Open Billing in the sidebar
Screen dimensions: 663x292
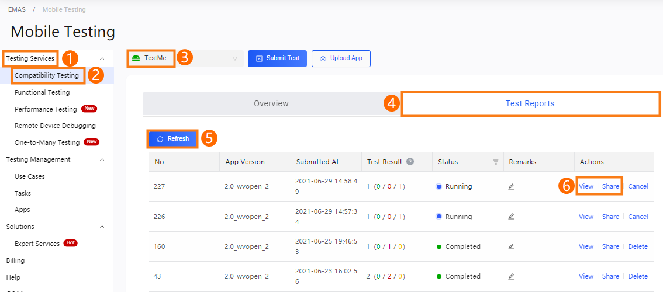coord(15,260)
